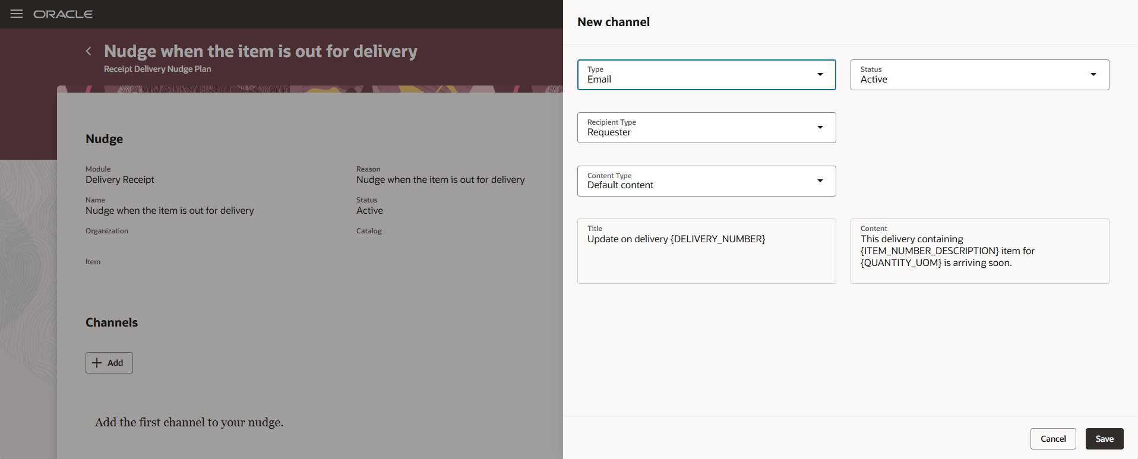Open the Status dropdown showing Active

[x=979, y=75]
